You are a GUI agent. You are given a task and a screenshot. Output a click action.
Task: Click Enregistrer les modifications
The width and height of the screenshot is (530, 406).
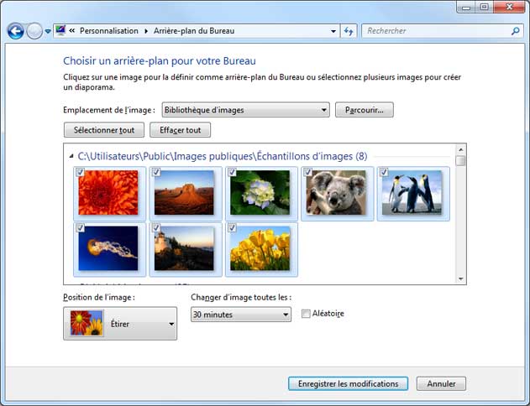coord(348,383)
